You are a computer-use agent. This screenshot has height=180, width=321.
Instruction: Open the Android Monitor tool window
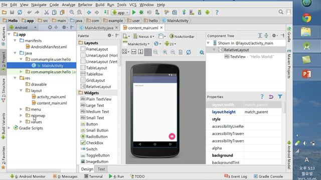[28, 176]
